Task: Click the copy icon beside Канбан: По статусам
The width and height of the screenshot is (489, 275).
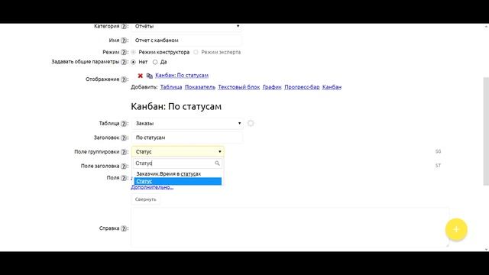Action: coord(150,76)
